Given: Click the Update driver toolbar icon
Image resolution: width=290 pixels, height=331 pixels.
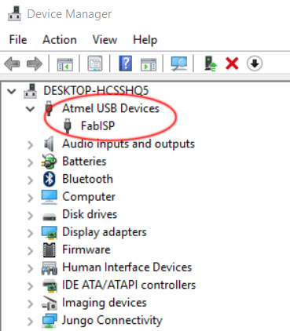Looking at the screenshot, I should 211,64.
